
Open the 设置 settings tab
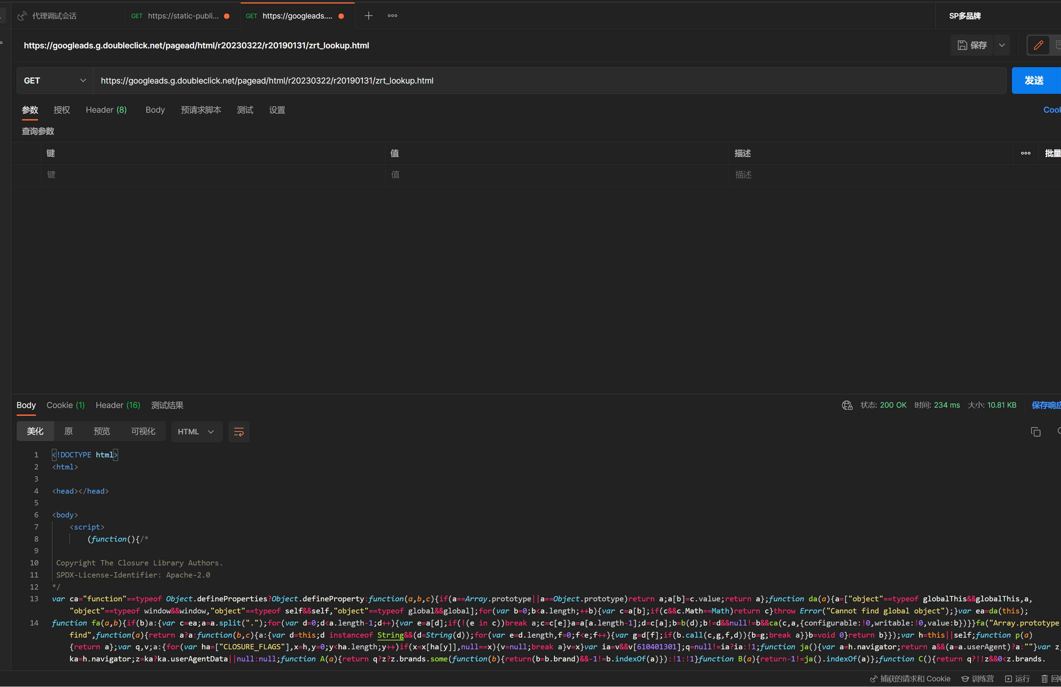click(277, 110)
